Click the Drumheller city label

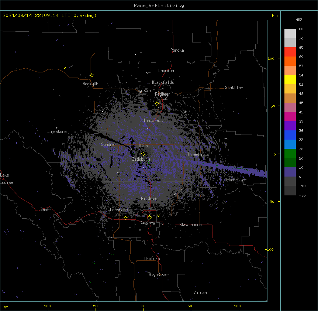pos(235,180)
